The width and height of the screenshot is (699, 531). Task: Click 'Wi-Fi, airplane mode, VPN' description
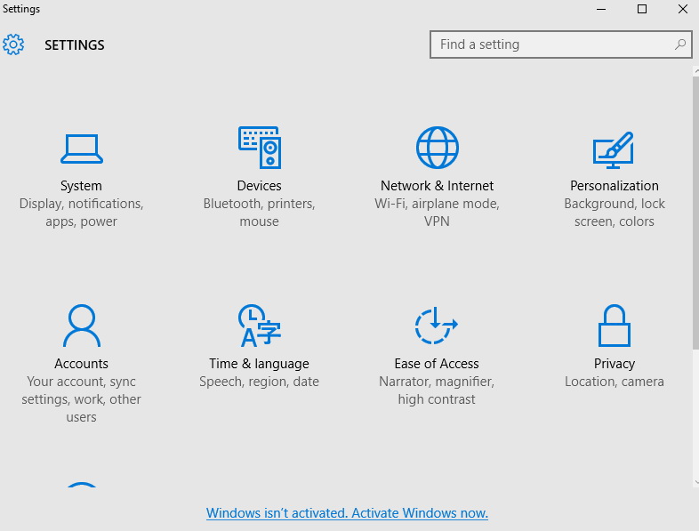437,213
